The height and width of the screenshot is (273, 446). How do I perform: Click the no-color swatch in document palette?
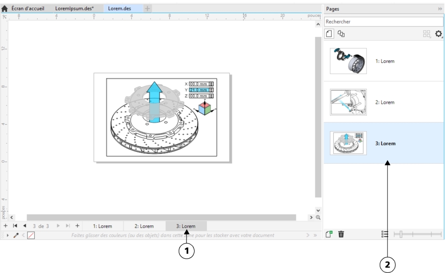coord(31,235)
